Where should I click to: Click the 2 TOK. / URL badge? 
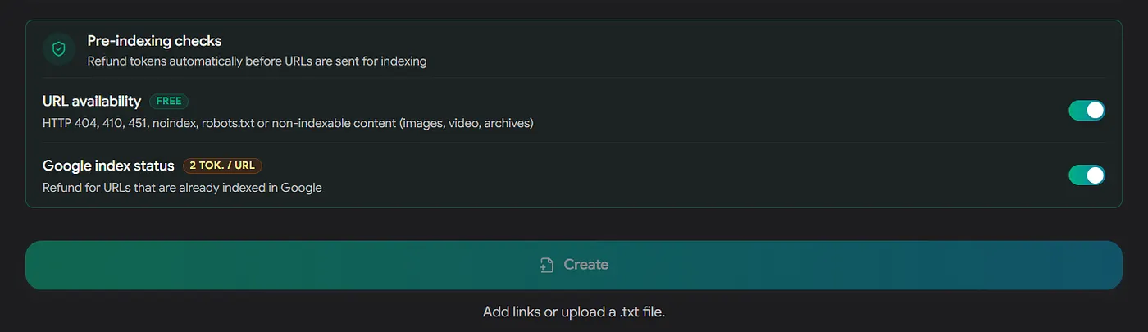tap(222, 166)
